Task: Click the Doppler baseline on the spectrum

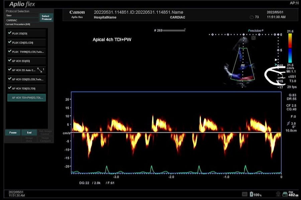Action: click(x=176, y=132)
